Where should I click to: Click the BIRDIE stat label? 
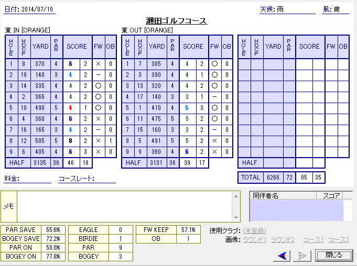point(89,239)
